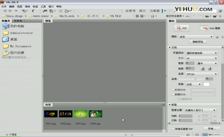Open the 工具 menu

43,7
